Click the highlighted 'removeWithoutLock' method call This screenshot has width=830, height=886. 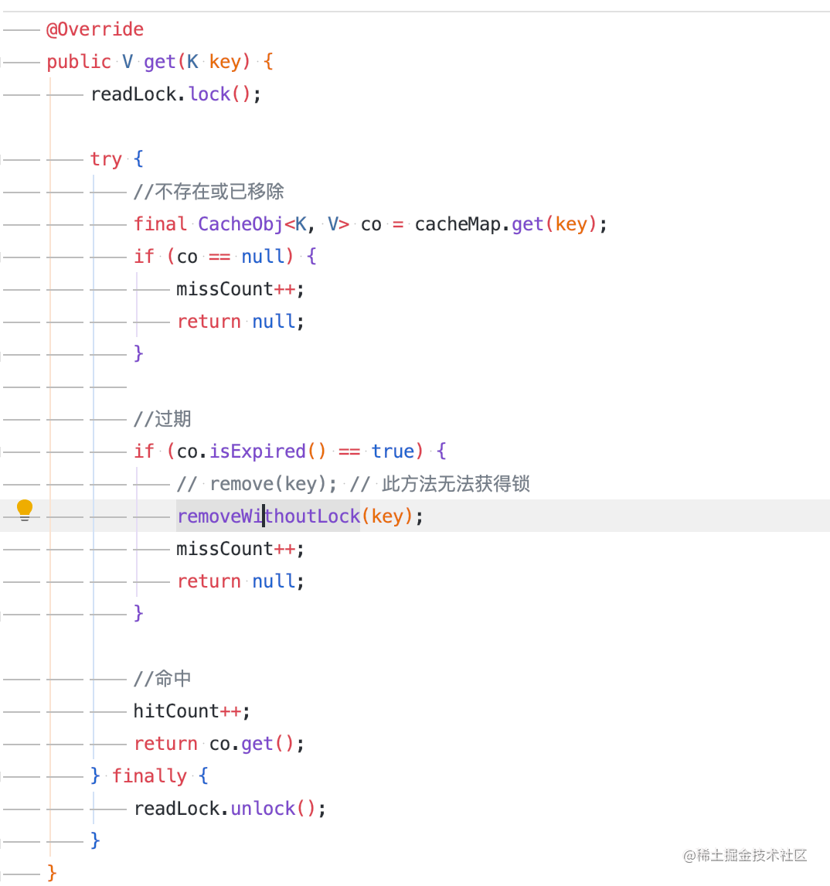point(268,516)
